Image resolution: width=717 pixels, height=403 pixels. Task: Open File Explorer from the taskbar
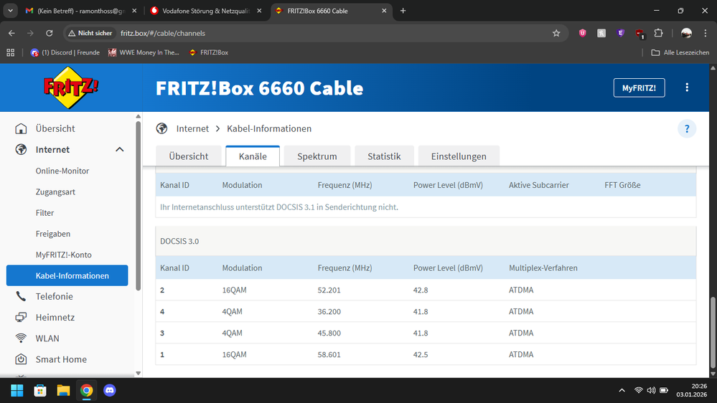click(x=63, y=390)
